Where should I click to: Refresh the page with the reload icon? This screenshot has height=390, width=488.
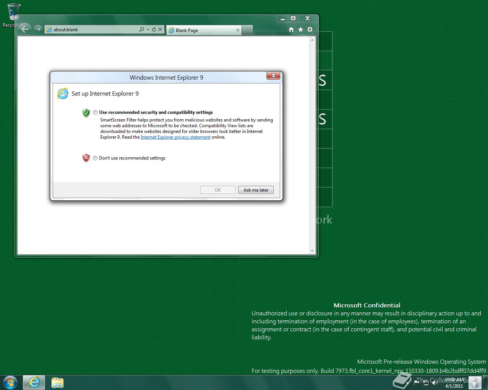pyautogui.click(x=154, y=29)
